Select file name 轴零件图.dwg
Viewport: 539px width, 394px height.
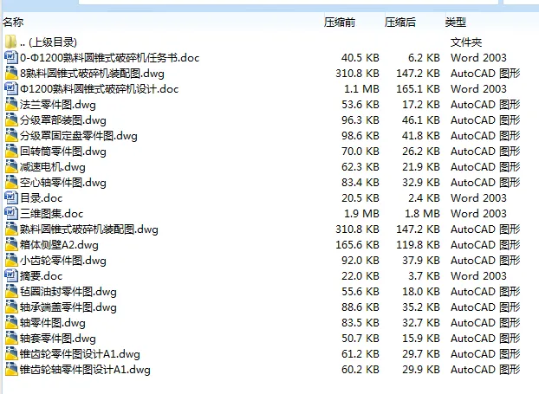pos(53,323)
